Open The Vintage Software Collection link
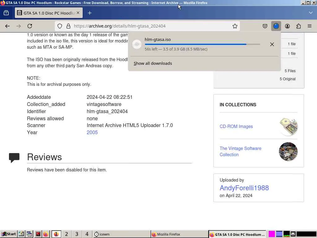The height and width of the screenshot is (238, 317). pyautogui.click(x=240, y=151)
